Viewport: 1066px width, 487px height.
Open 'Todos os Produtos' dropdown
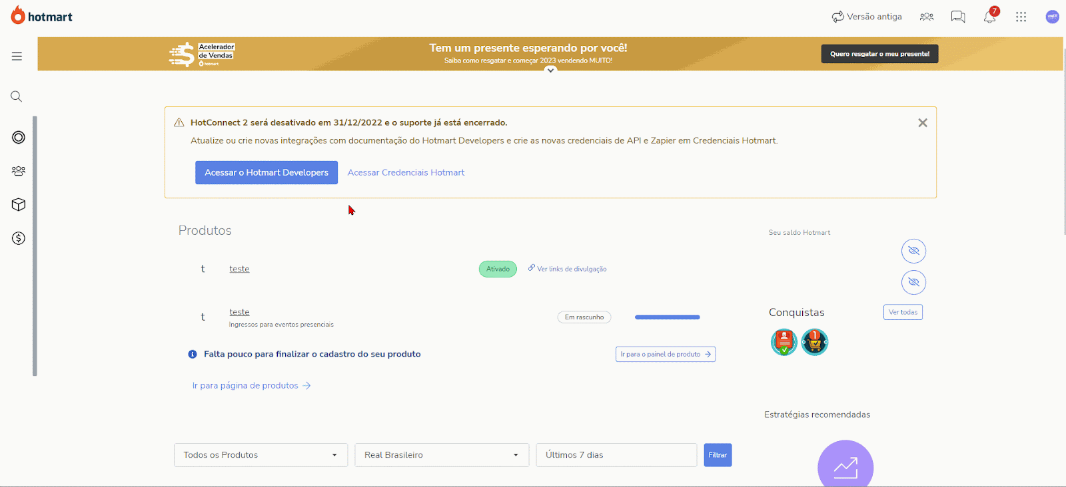click(x=261, y=455)
